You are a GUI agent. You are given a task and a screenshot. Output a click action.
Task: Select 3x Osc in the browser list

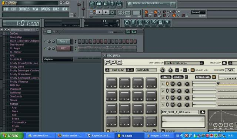tap(14, 33)
